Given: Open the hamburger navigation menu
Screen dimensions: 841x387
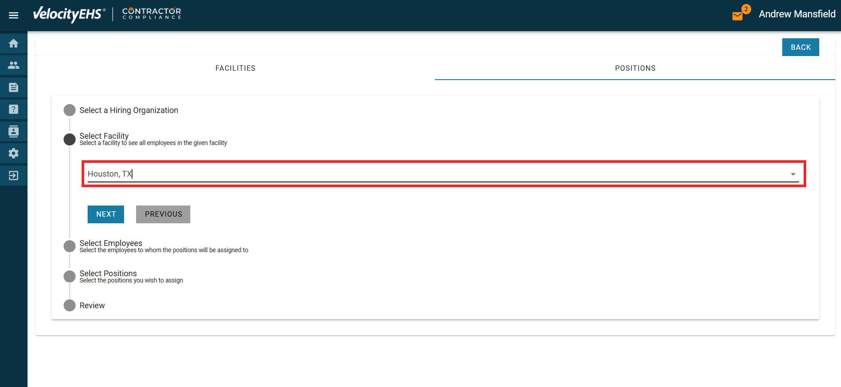Looking at the screenshot, I should [14, 16].
